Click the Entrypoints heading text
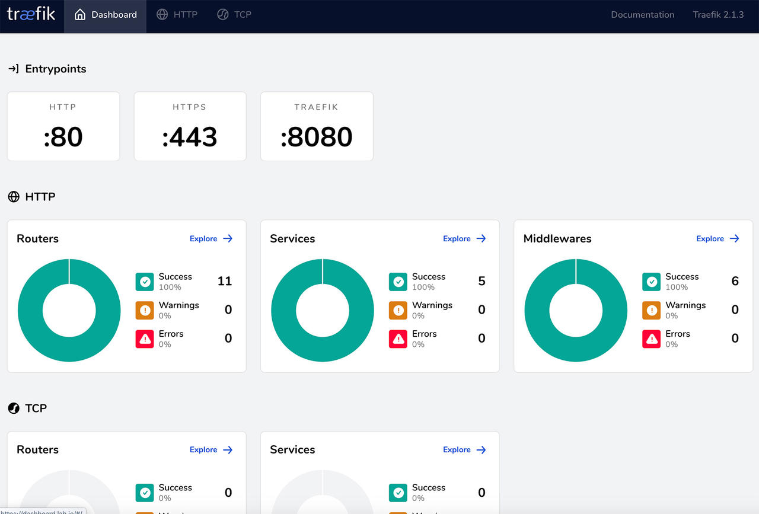759x514 pixels. point(56,69)
